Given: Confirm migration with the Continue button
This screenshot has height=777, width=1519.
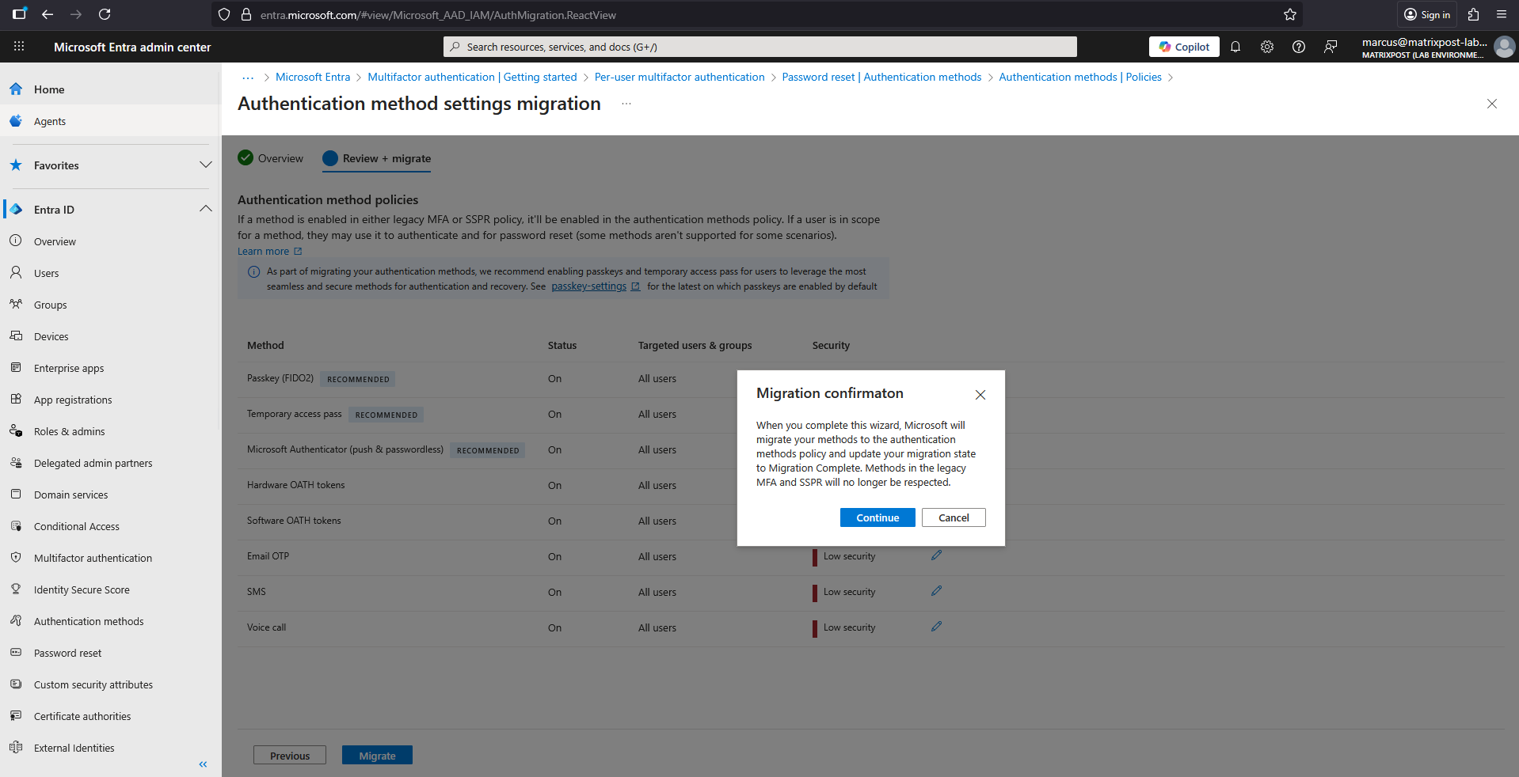Looking at the screenshot, I should click(x=878, y=517).
